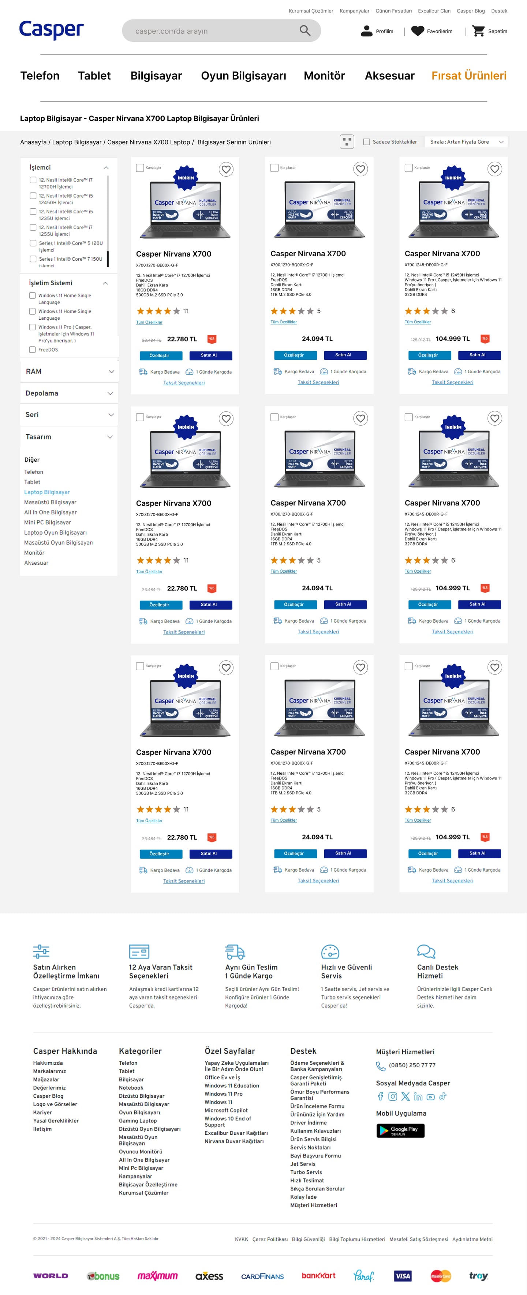Open the Sepetim shopping cart icon
Screen dimensions: 527x1295
478,31
